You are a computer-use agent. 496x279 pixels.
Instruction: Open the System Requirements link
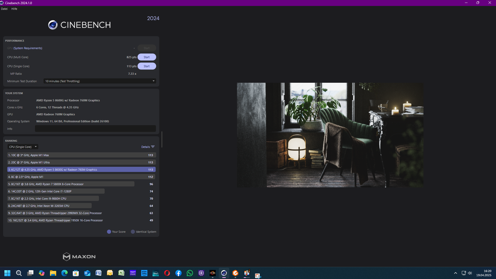(28, 48)
